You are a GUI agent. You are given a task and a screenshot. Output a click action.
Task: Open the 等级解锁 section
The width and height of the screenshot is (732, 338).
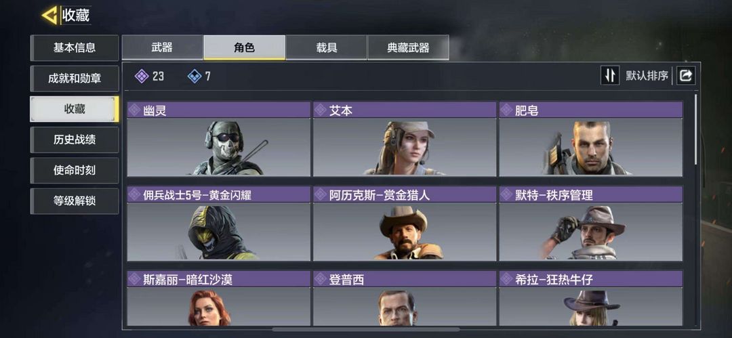[75, 201]
